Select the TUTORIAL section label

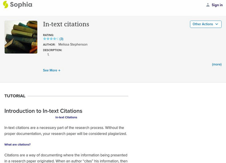[15, 96]
